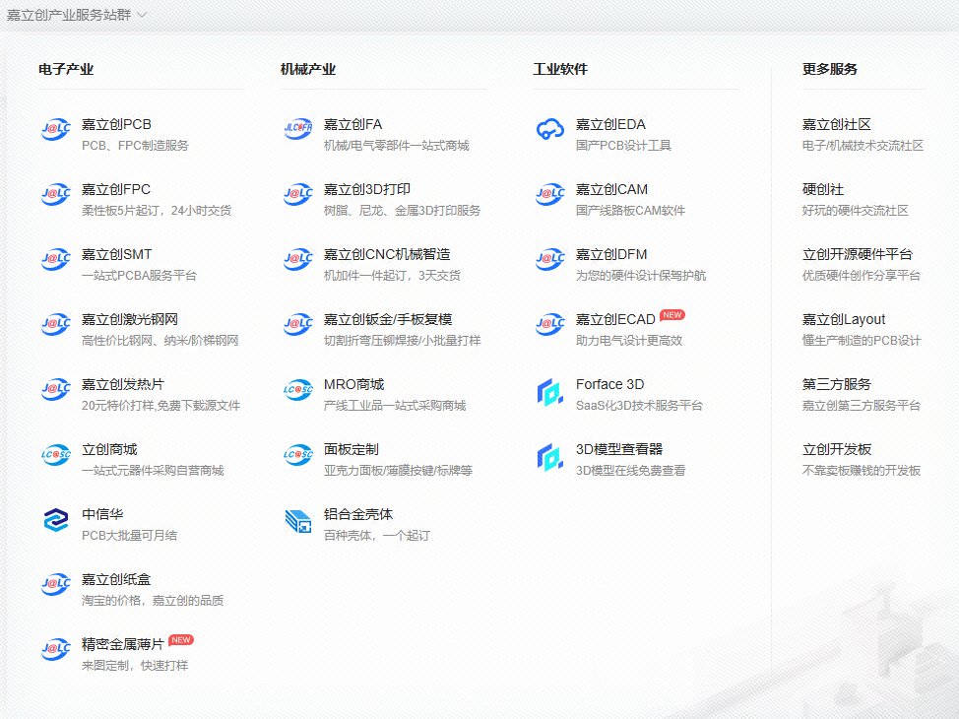
Task: Go to 嘉立创CNC机械智造
Action: pos(386,254)
